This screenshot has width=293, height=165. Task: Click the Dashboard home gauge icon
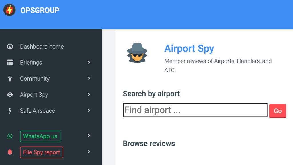[10, 47]
